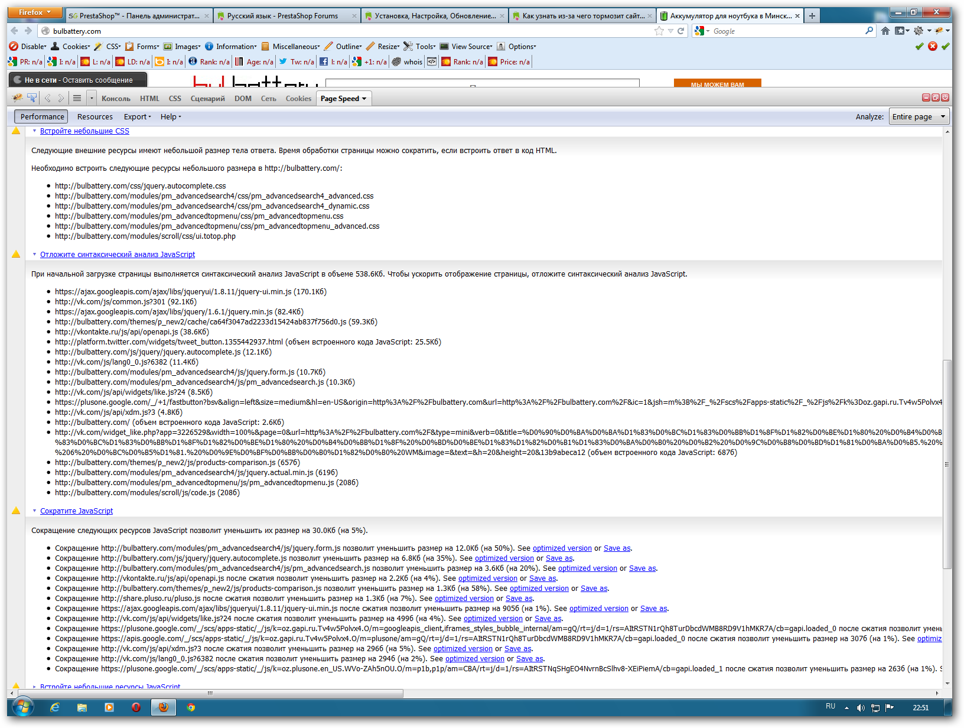The image size is (964, 728).
Task: Switch to the Firebug Консоль tab
Action: coord(116,99)
